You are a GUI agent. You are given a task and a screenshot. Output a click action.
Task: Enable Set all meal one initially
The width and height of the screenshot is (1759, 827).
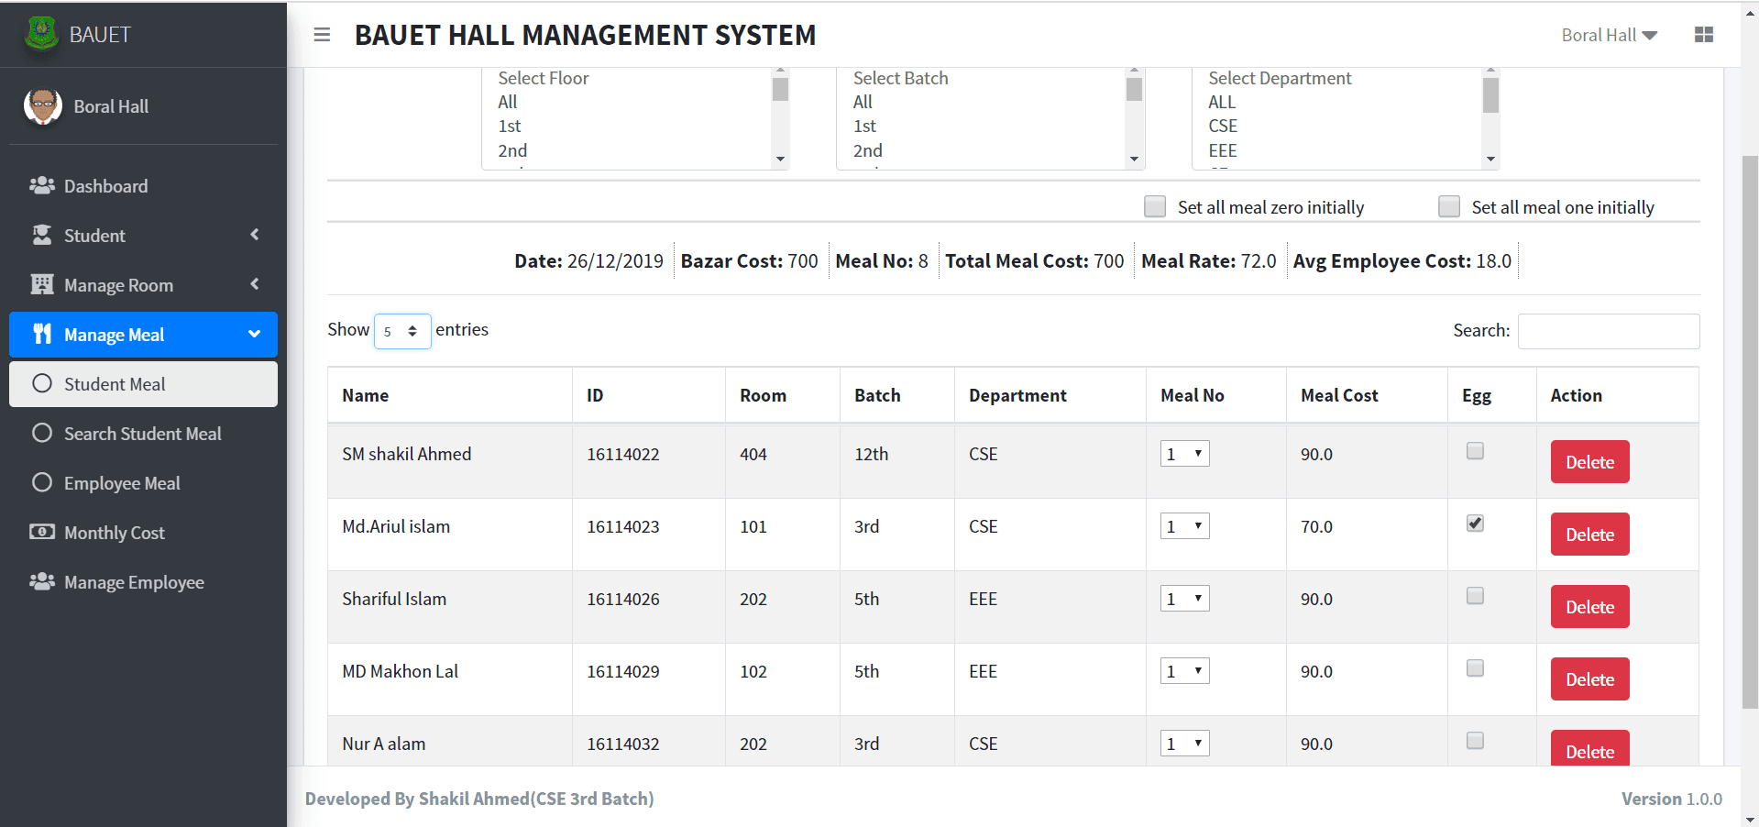1449,207
